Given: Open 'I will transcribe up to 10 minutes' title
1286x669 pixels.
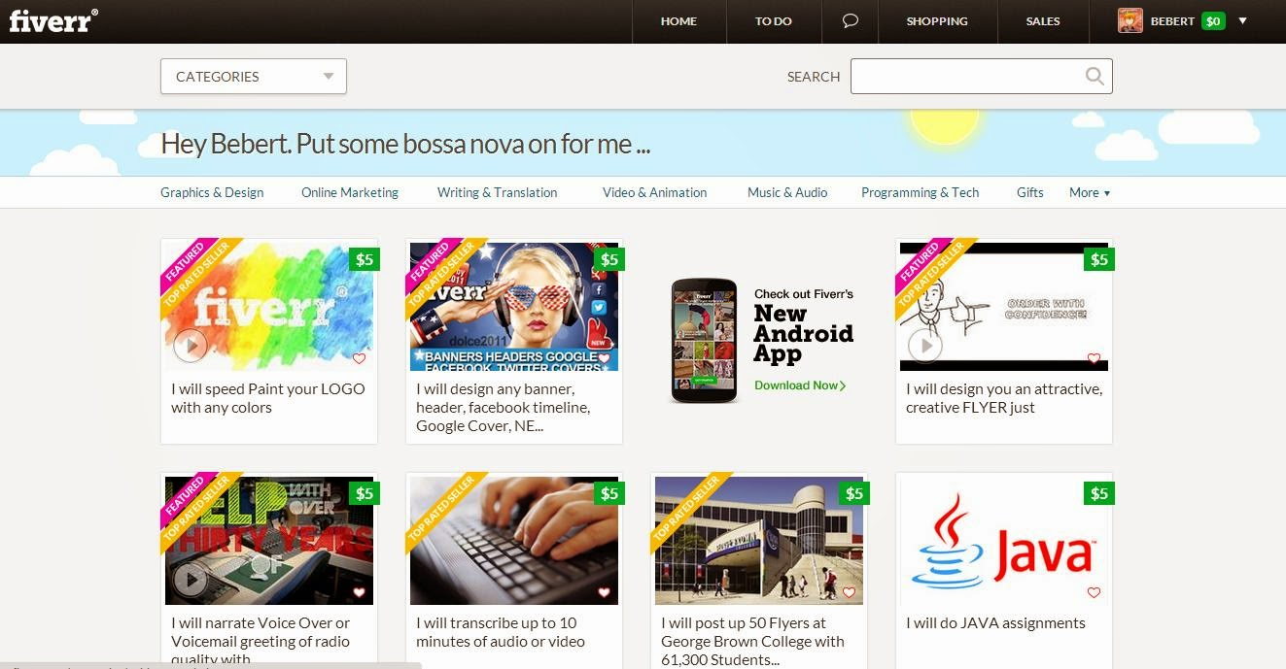Looking at the screenshot, I should [x=501, y=632].
